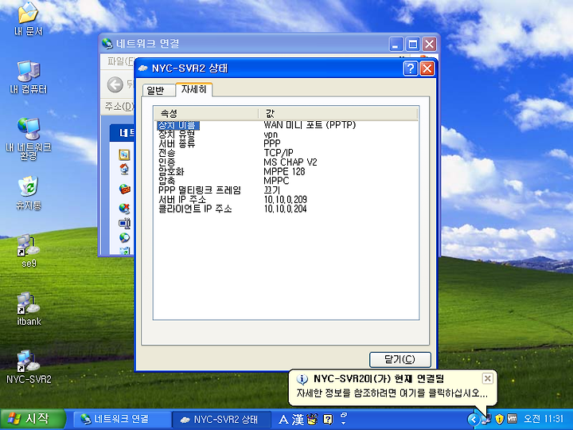The height and width of the screenshot is (430, 573).
Task: Click the balloon text for detailed info
Action: pyautogui.click(x=392, y=393)
